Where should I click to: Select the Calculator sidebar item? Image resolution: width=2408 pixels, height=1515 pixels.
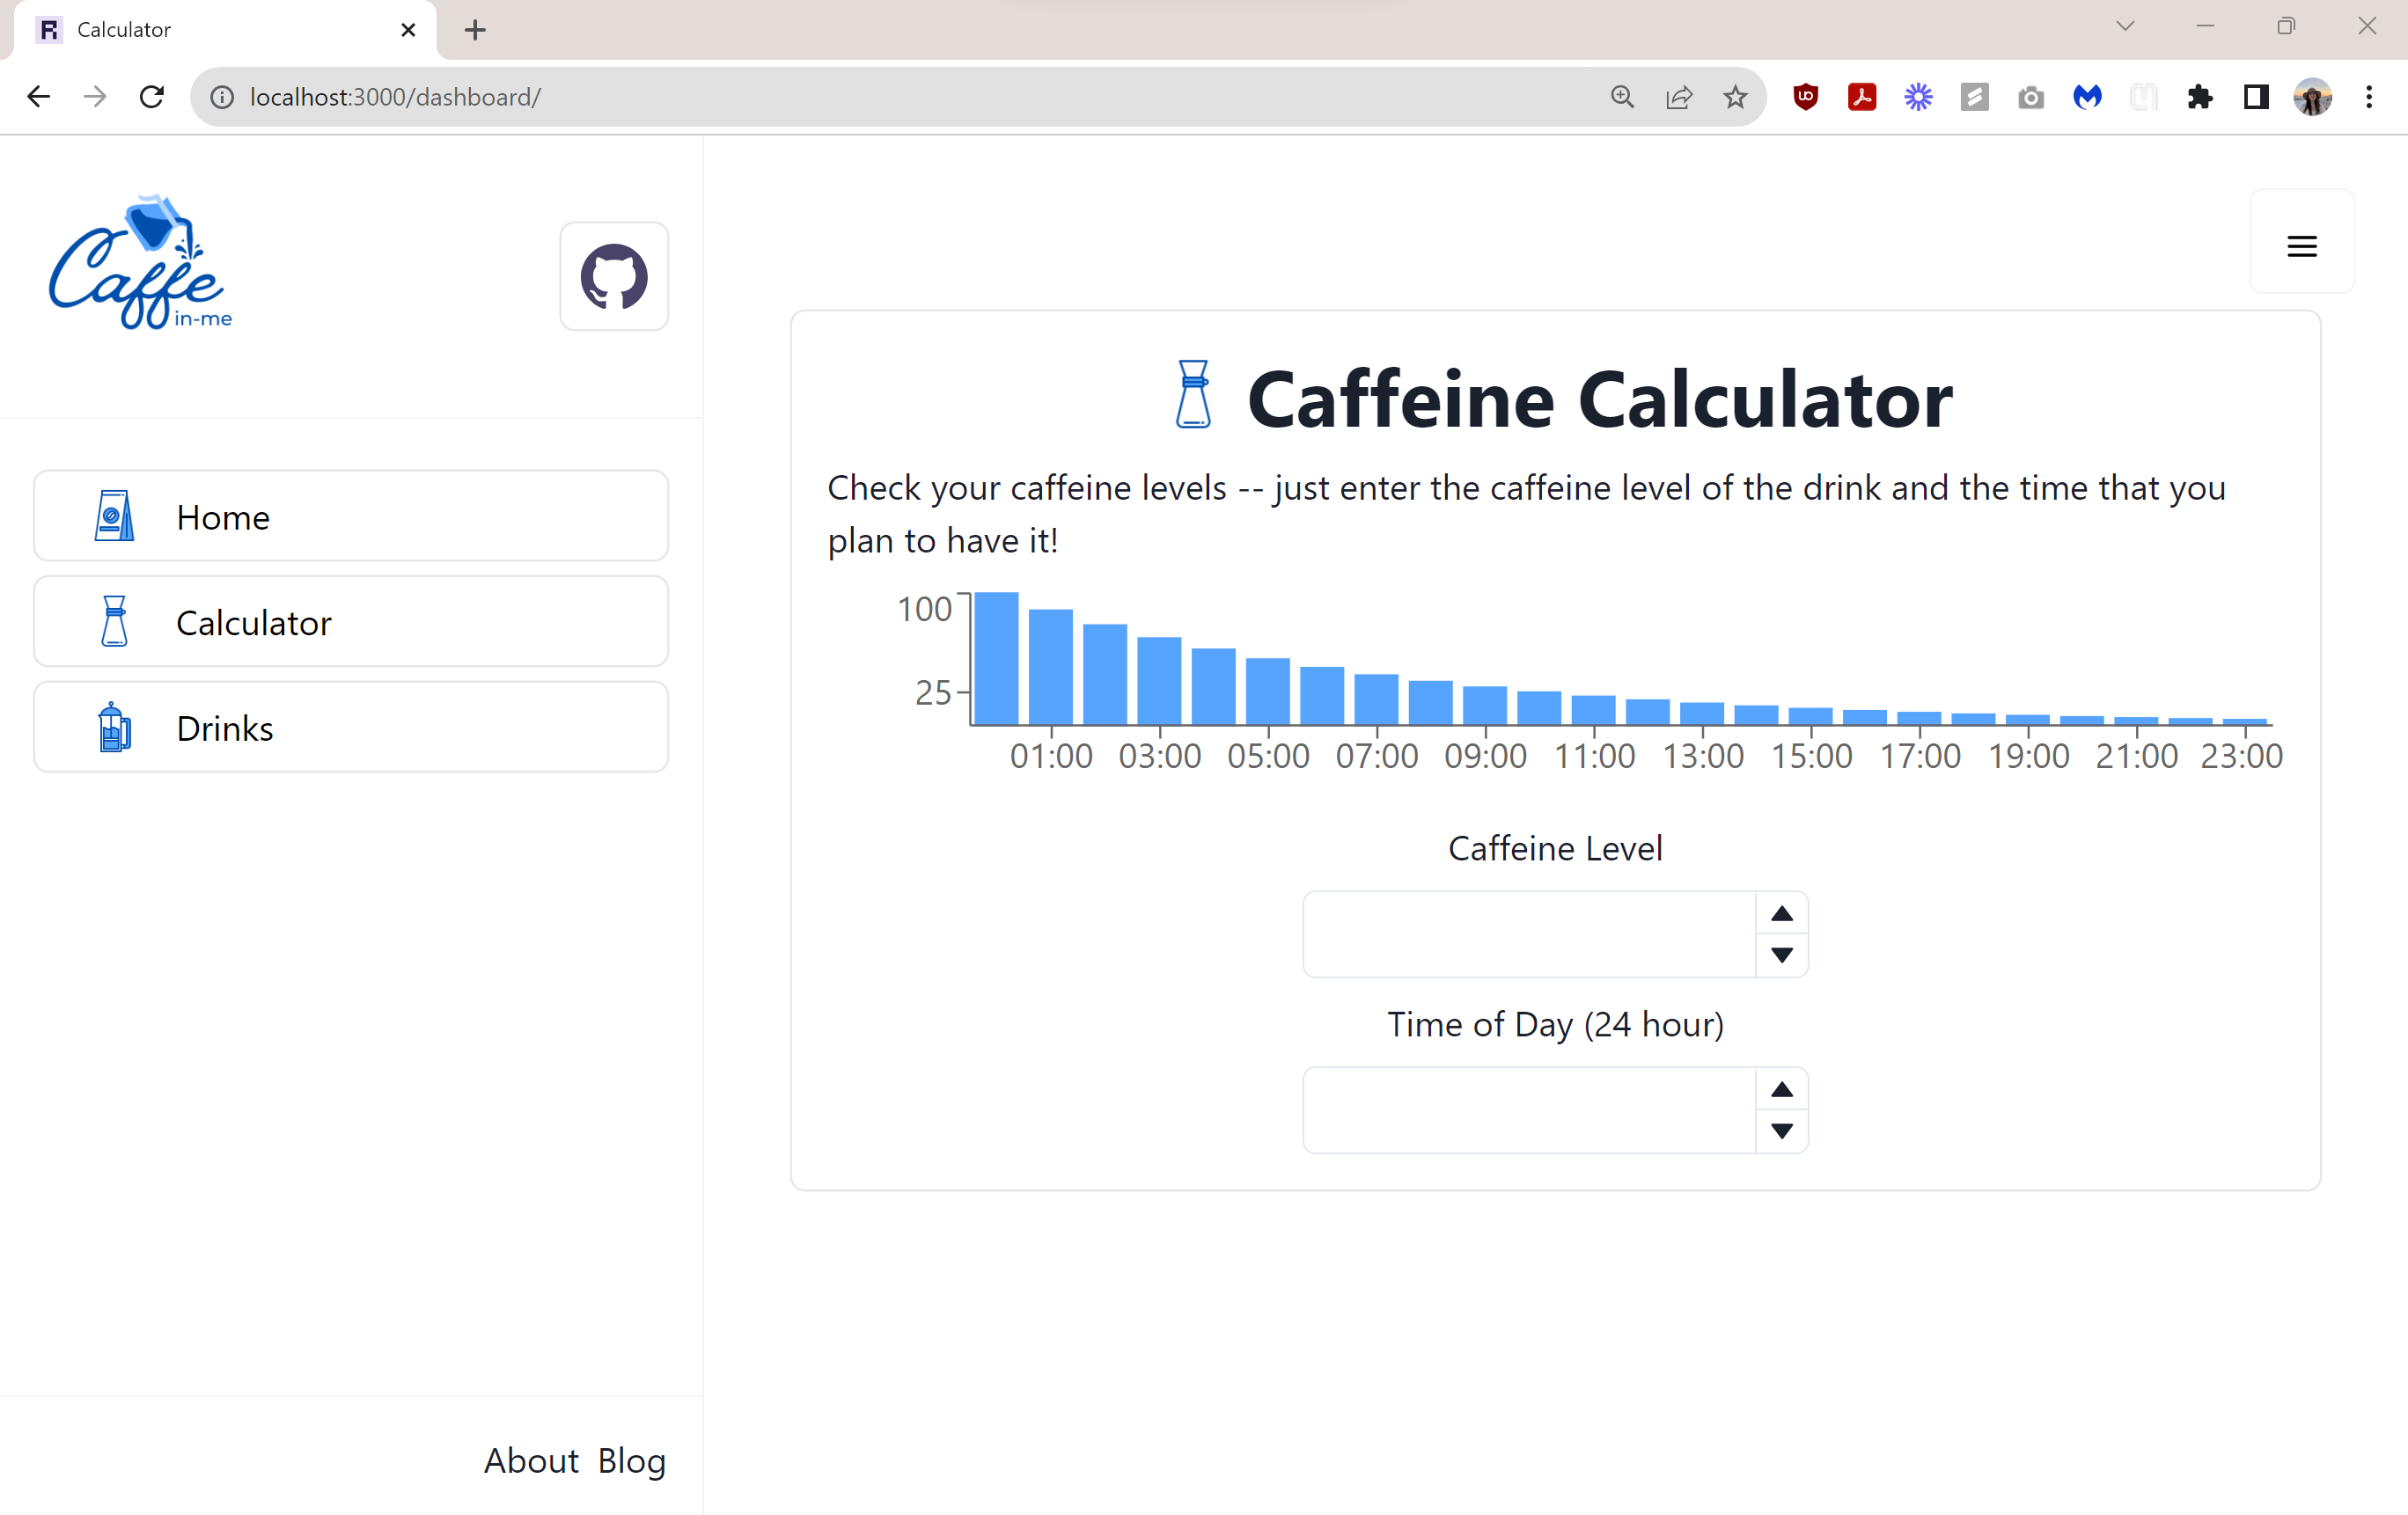point(350,623)
